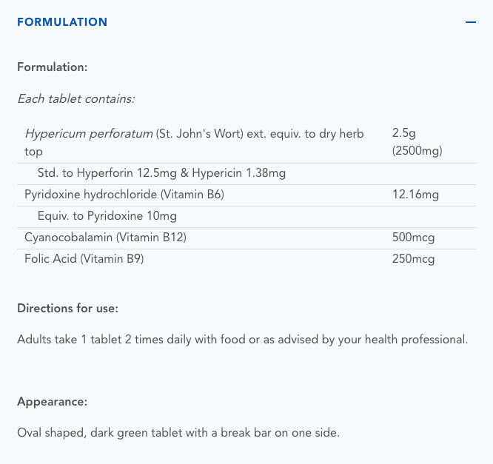The height and width of the screenshot is (464, 493).
Task: Click the "Each tablet contains:" italic text
Action: (x=76, y=98)
